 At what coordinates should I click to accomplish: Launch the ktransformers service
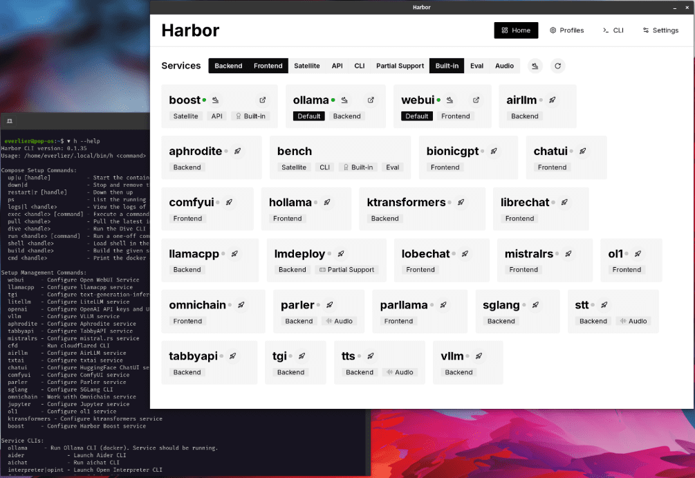(461, 202)
